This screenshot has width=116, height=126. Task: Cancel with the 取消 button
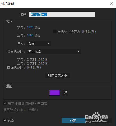tap(100, 120)
